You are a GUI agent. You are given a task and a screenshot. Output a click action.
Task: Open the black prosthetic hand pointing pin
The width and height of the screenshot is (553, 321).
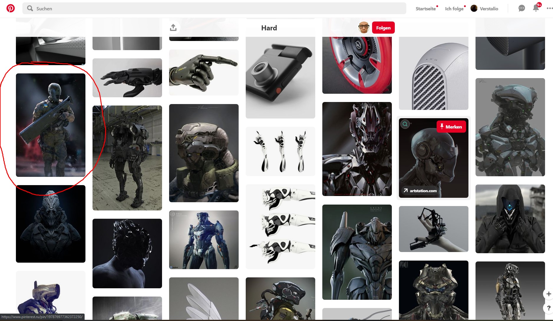tap(204, 72)
